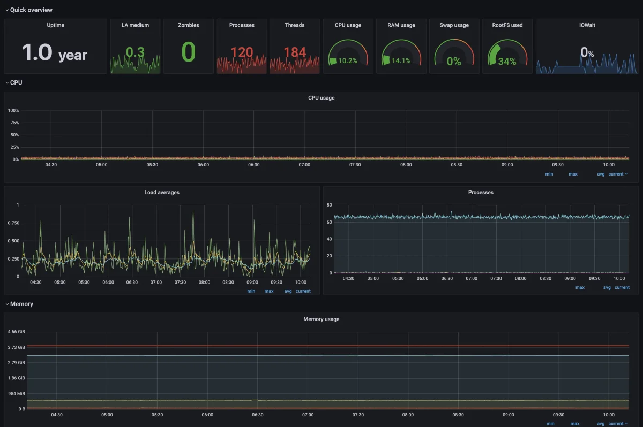The height and width of the screenshot is (427, 643).
Task: Collapse the CPU row section
Action: [16, 82]
